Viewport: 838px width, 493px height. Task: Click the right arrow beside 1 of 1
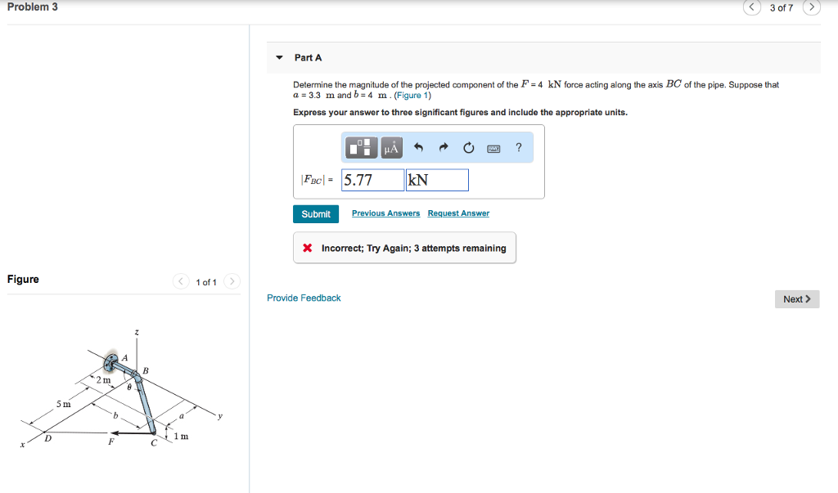click(231, 280)
